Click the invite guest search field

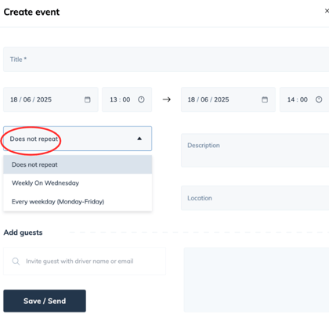[85, 261]
